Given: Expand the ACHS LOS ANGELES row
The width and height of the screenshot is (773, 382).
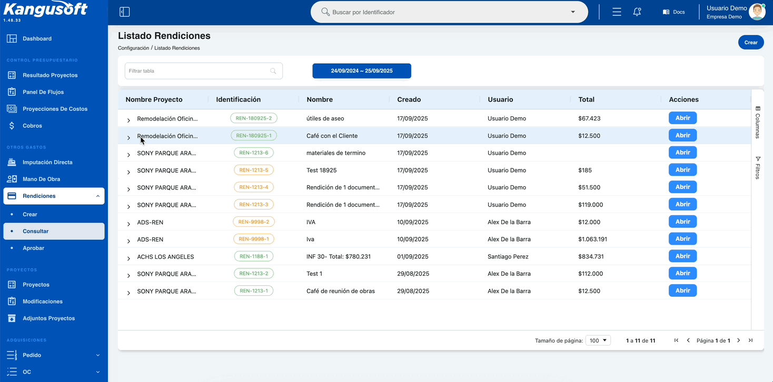Looking at the screenshot, I should (128, 258).
